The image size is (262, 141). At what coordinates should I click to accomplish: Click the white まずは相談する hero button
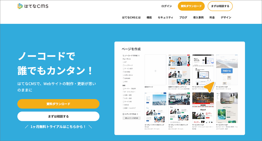pyautogui.click(x=58, y=116)
